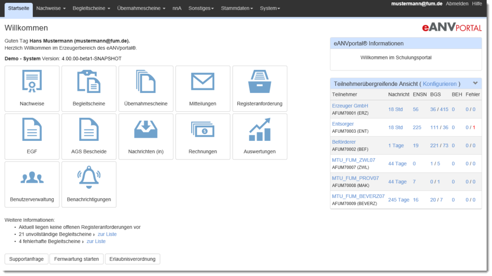
Task: Expand the Sonstiges menu
Action: click(x=201, y=9)
